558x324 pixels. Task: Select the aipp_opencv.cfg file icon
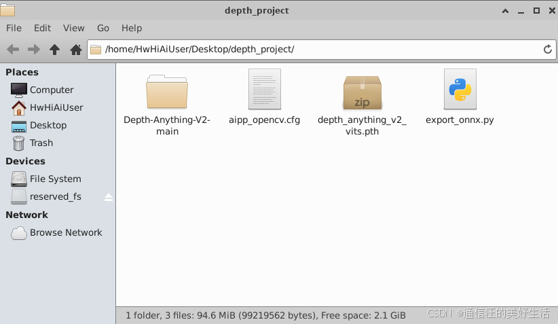[265, 89]
